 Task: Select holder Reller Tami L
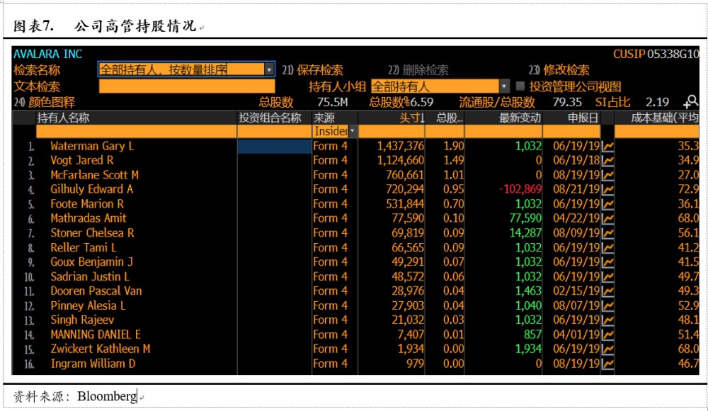84,248
